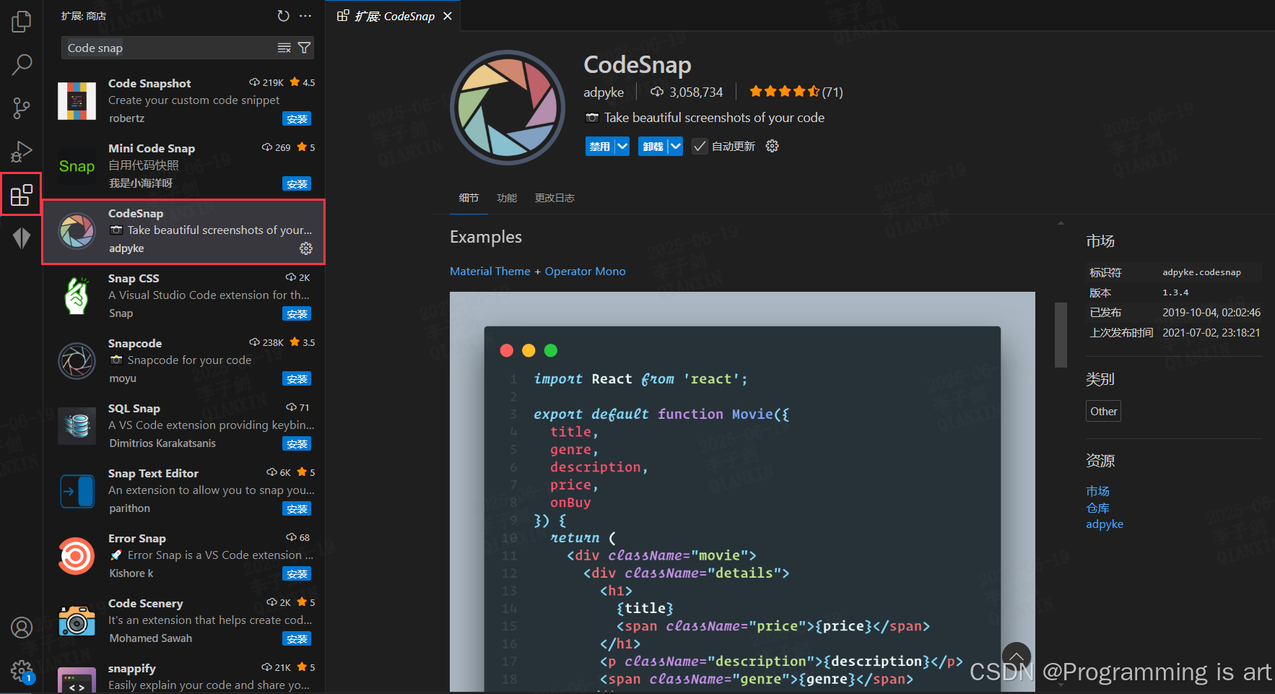
Task: Install the Code Snapshot extension
Action: (297, 119)
